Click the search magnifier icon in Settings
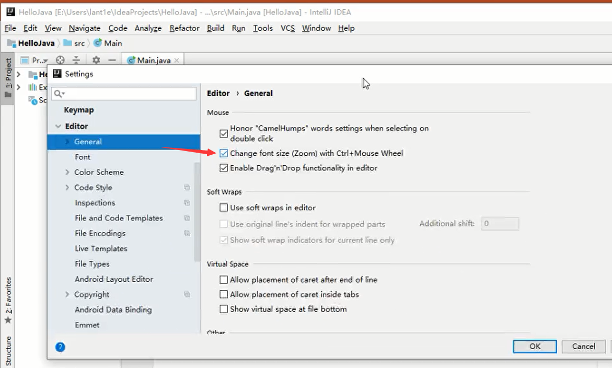The width and height of the screenshot is (612, 368). (59, 94)
